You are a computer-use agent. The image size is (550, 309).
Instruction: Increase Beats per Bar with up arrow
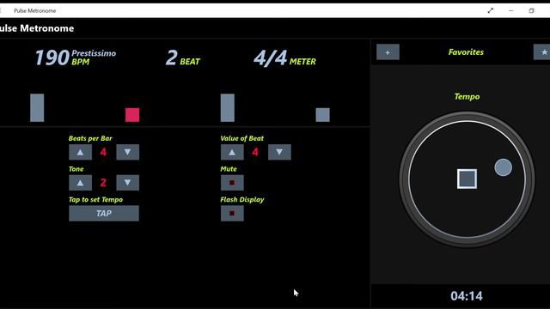pyautogui.click(x=80, y=152)
